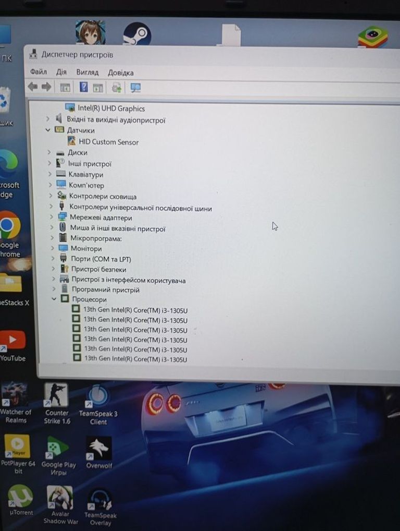Image resolution: width=400 pixels, height=531 pixels.
Task: Click the Мікропрограма chip icon
Action: pos(63,237)
